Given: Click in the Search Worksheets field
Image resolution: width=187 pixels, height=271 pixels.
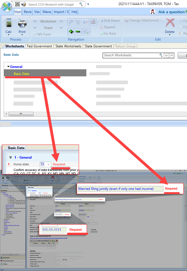Looking at the screenshot, I should 130,55.
